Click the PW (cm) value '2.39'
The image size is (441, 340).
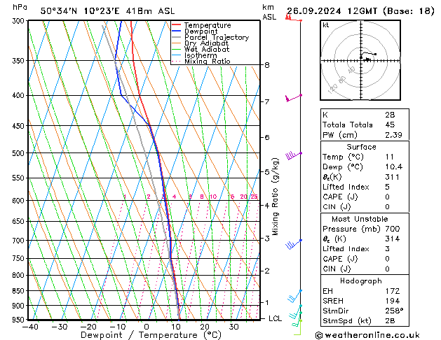[393, 135]
